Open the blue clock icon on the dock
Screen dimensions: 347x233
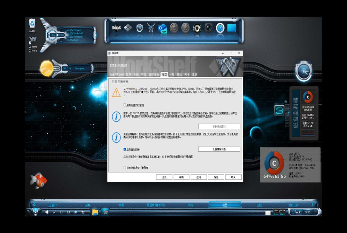tap(220, 28)
